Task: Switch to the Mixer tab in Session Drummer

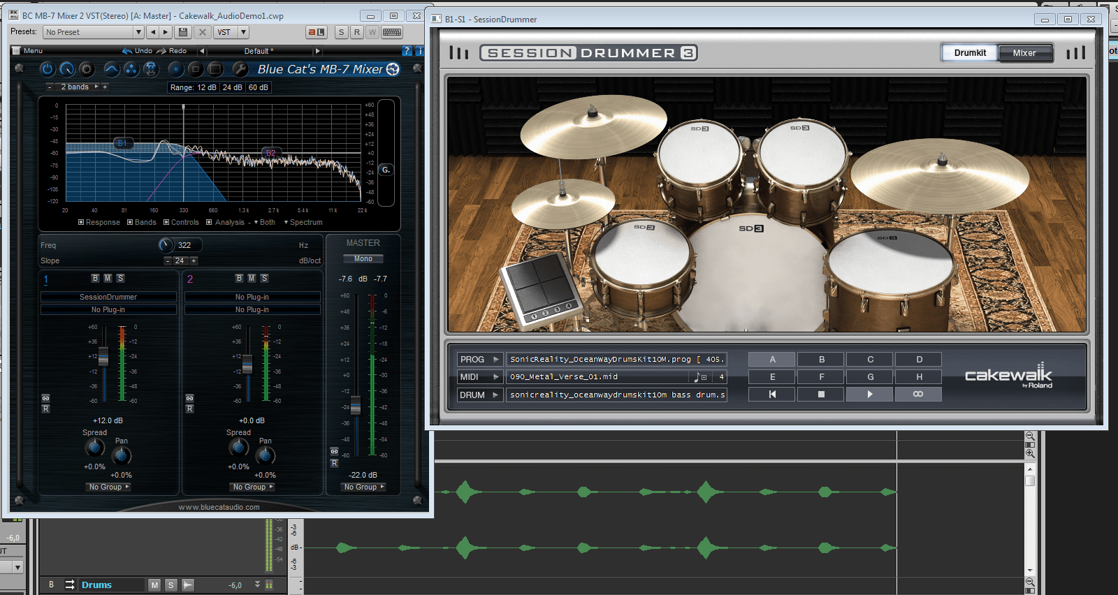Action: coord(1024,53)
